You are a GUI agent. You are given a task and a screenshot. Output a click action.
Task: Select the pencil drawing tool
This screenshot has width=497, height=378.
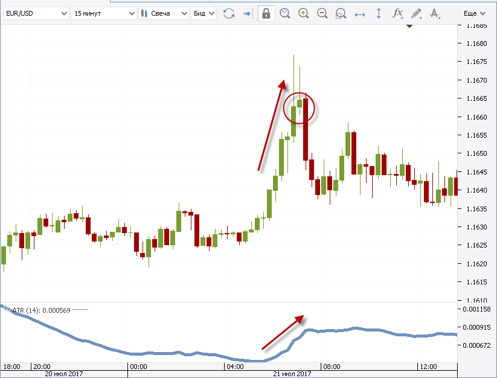(x=416, y=13)
